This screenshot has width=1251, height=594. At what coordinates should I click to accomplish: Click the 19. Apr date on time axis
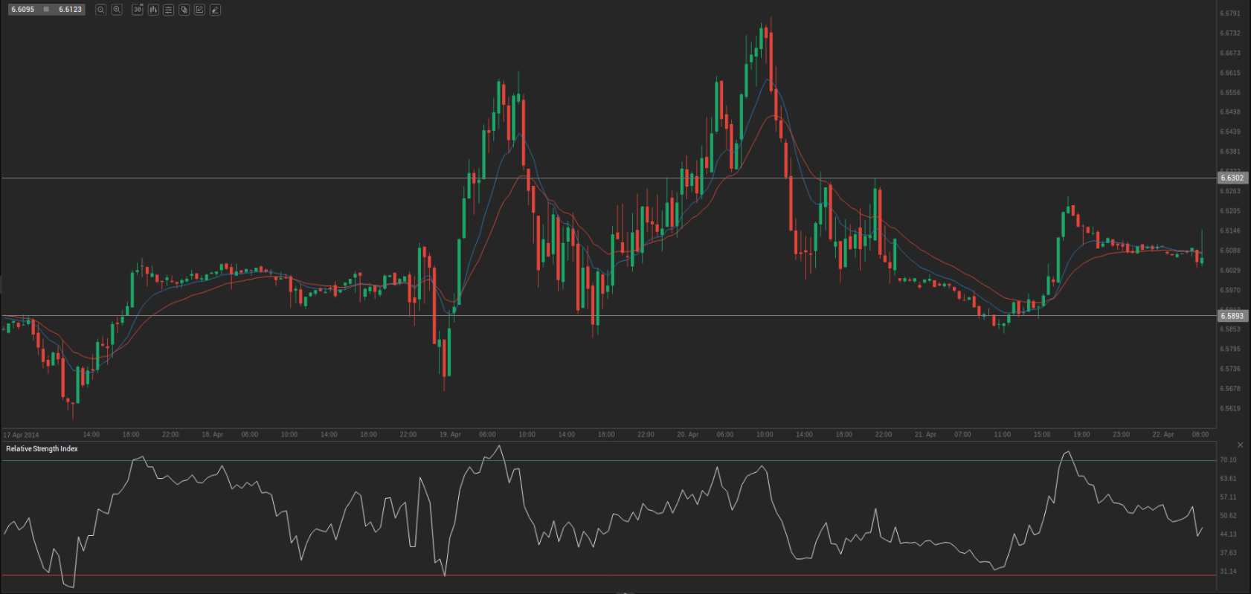point(450,434)
